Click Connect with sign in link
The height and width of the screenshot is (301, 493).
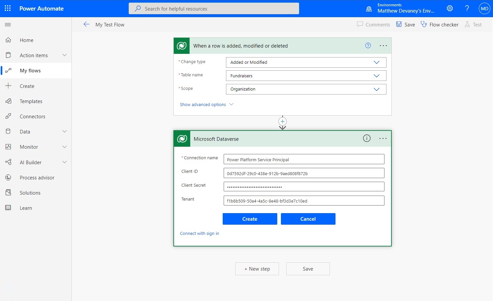199,233
